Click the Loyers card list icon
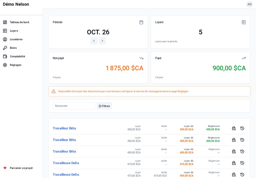Screen dimensions: 256x178 [x=244, y=22]
